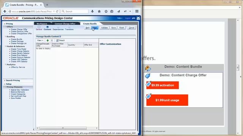Click the paper plane share icon

point(118,11)
